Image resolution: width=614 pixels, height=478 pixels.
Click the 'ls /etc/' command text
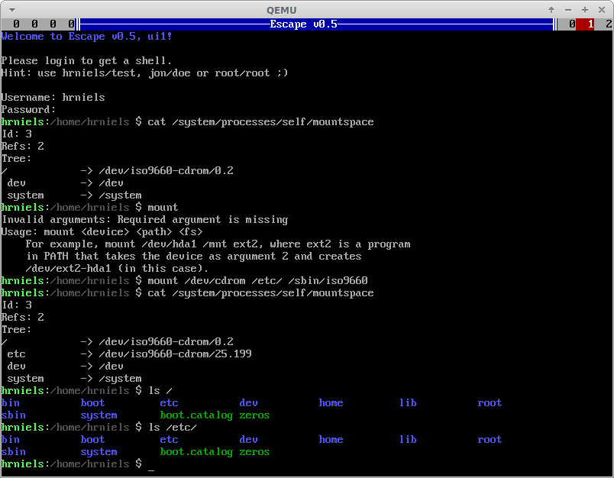[x=173, y=427]
